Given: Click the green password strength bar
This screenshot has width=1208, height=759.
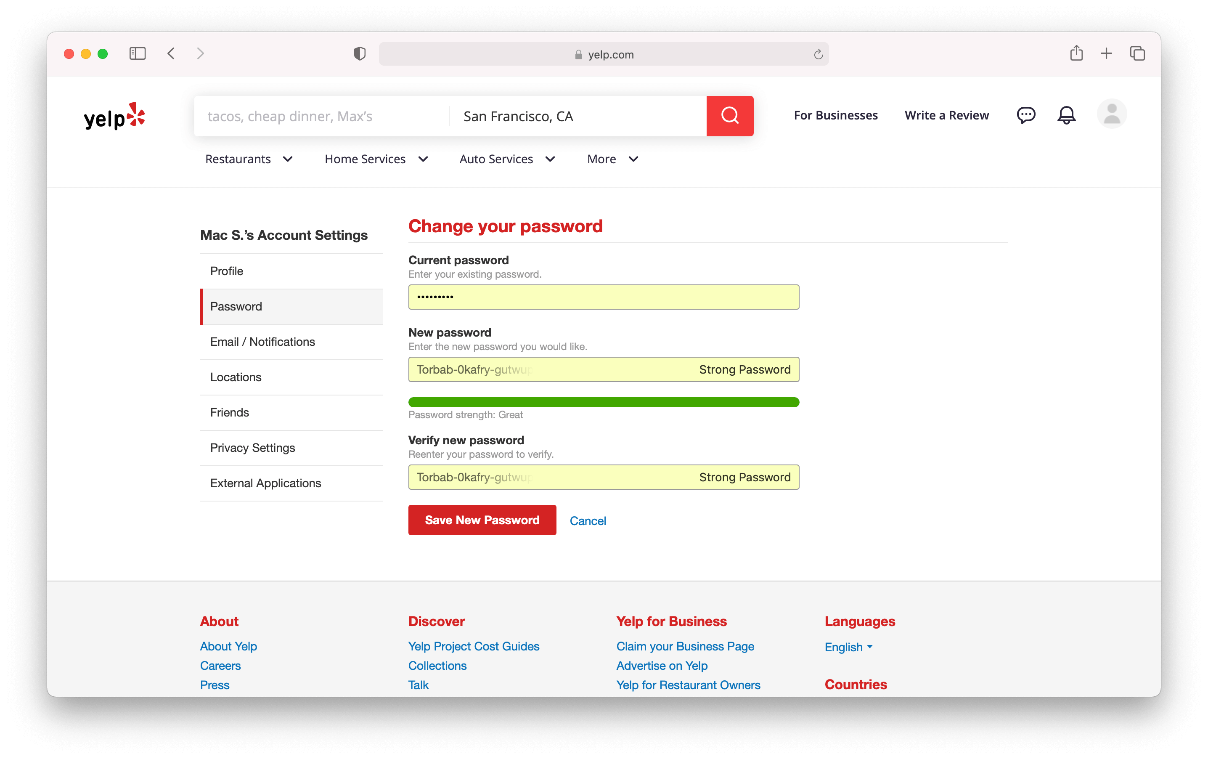Looking at the screenshot, I should 604,402.
